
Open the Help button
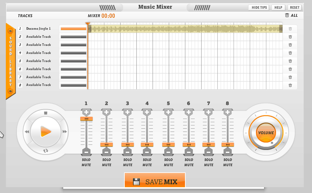point(278,7)
